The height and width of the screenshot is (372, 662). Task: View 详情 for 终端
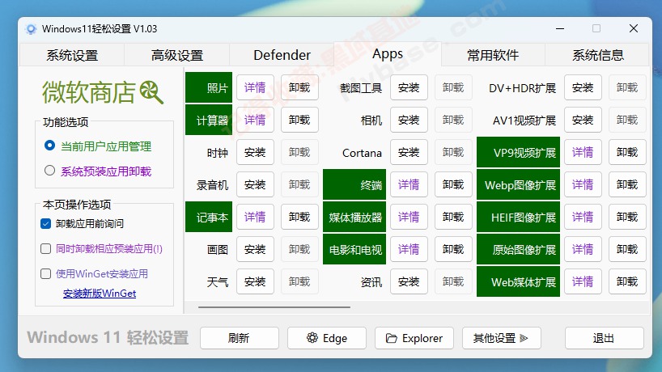[409, 184]
